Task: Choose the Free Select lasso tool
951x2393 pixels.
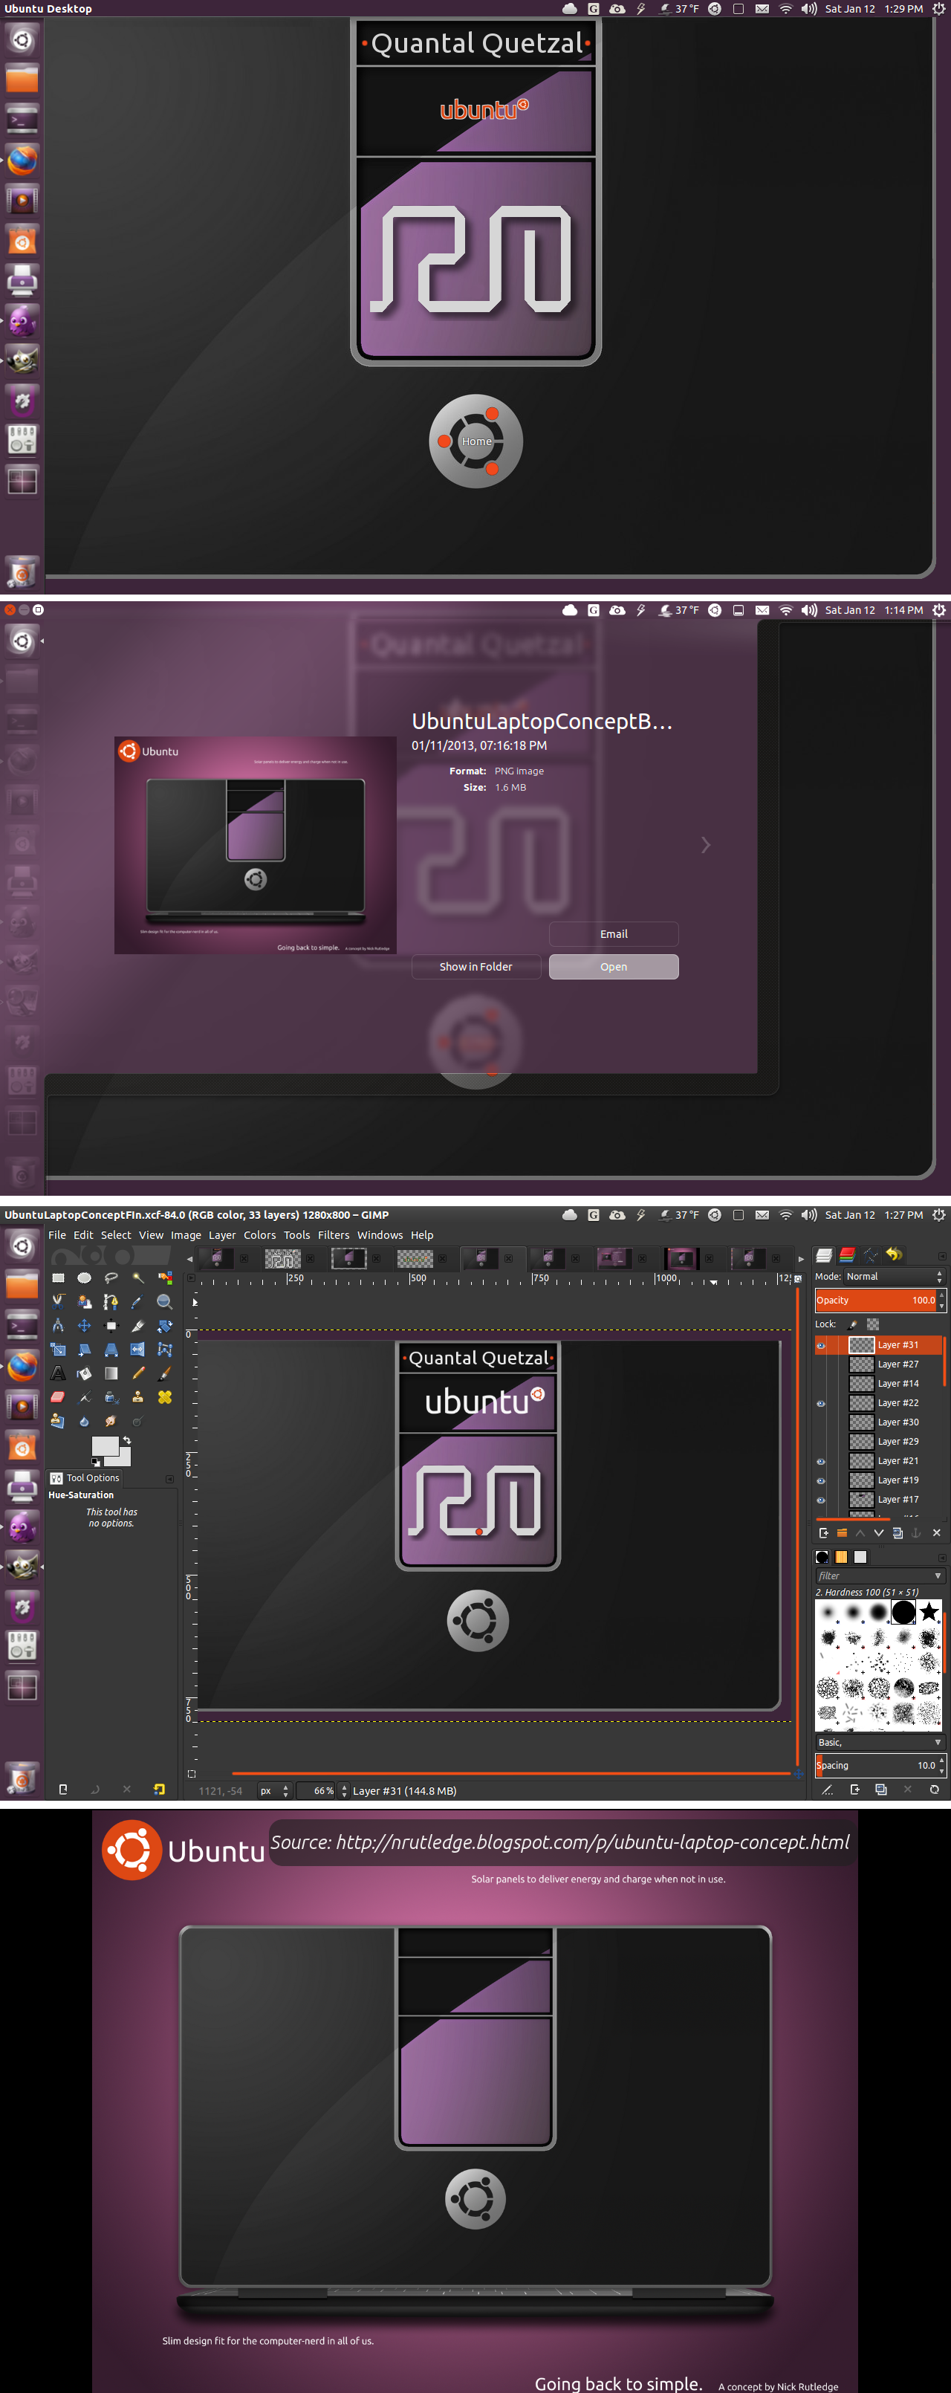Action: (x=111, y=1278)
